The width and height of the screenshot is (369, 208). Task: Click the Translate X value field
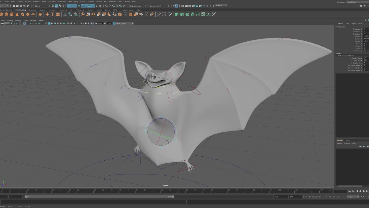tap(366, 29)
